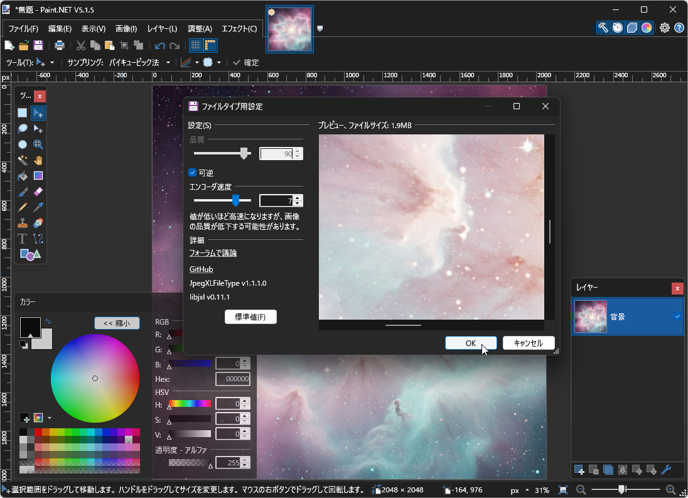
Task: Select the Clone Stamp tool
Action: coord(22,223)
